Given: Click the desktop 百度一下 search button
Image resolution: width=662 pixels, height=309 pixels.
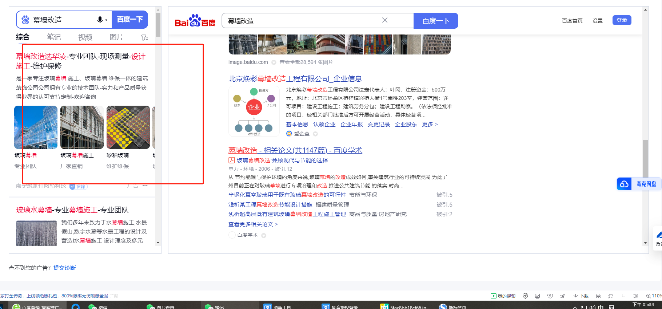Looking at the screenshot, I should (436, 21).
